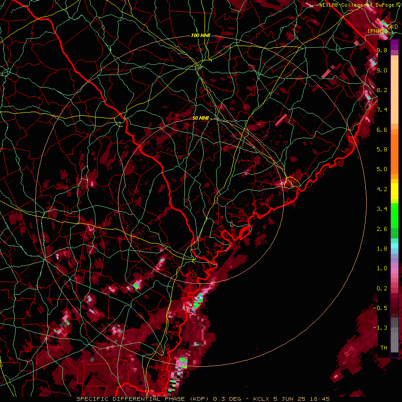Click the 2.6 value on the color scale
The image size is (402, 402).
(382, 229)
